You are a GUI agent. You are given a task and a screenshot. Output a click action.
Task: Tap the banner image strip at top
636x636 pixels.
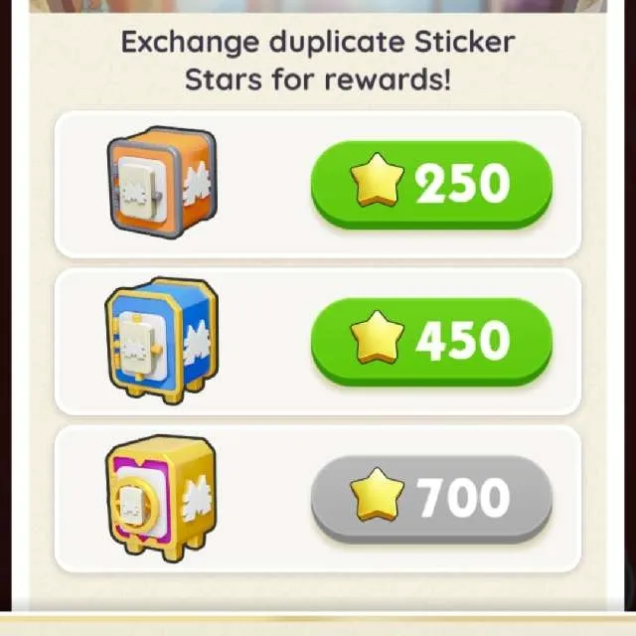318,6
